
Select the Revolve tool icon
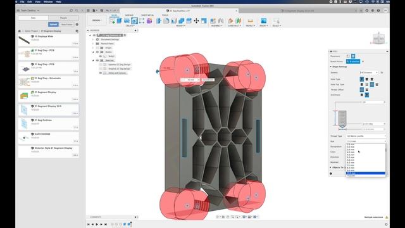tap(127, 21)
